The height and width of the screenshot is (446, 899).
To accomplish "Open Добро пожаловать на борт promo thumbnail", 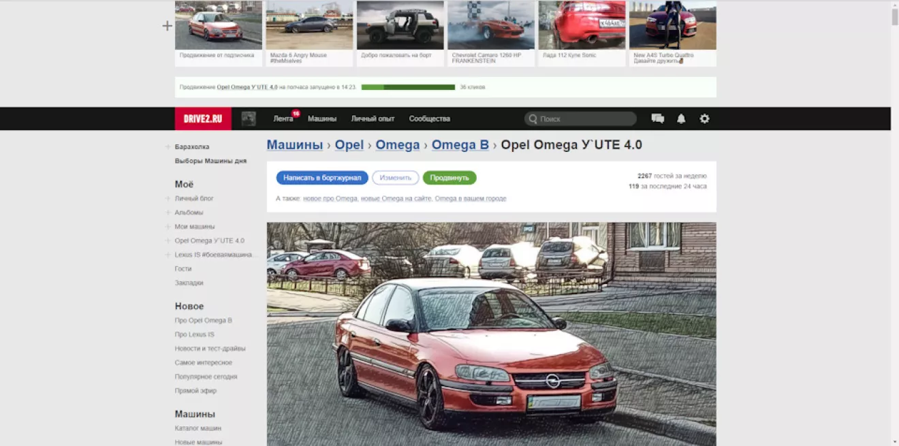I will (400, 33).
